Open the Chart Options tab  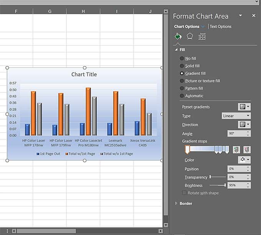[x=187, y=26]
